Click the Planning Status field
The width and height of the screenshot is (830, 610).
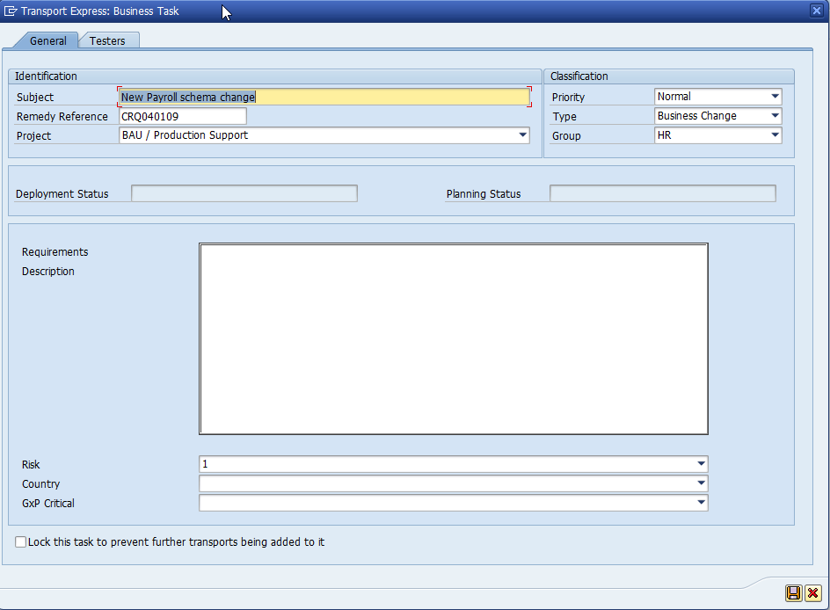663,193
